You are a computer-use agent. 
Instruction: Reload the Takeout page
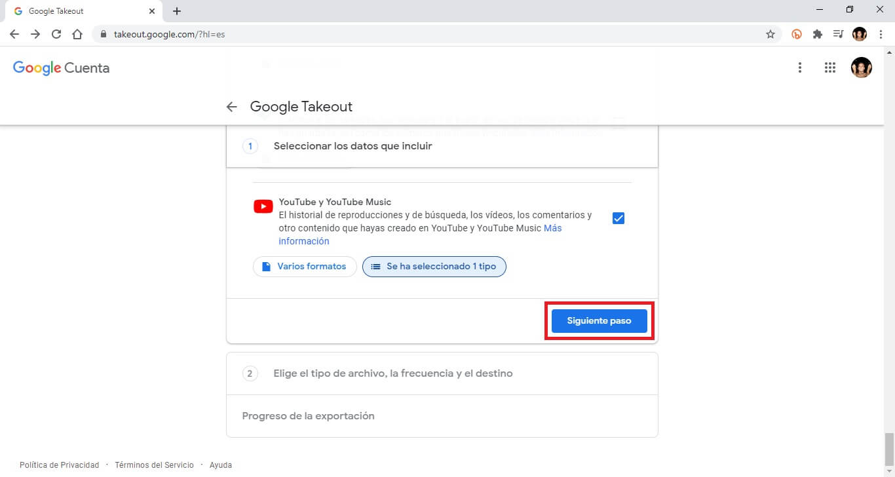click(56, 34)
